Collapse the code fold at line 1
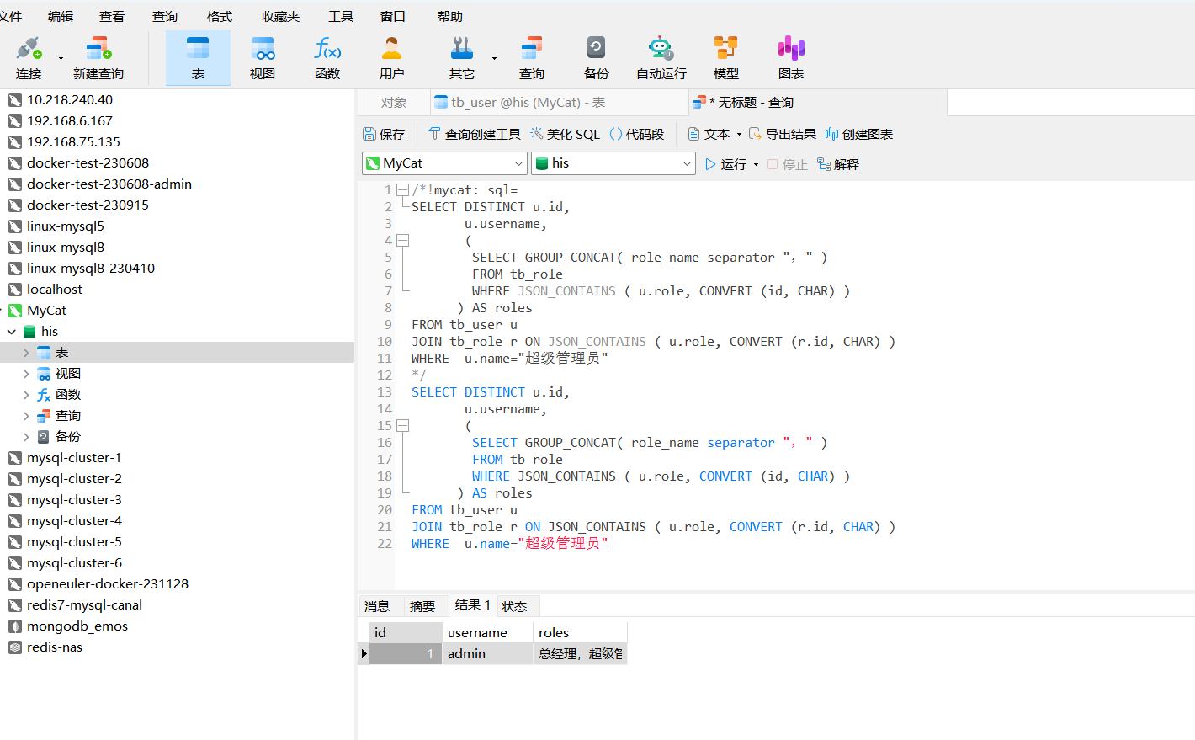1195x740 pixels. 402,190
